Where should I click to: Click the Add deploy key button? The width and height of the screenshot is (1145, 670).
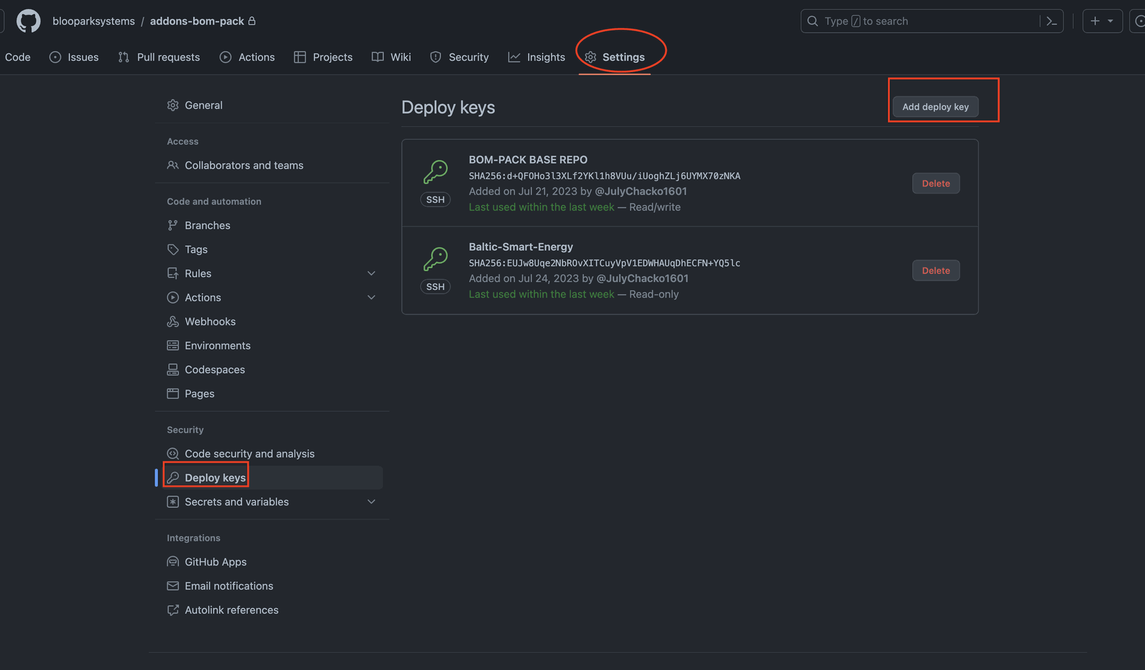pos(935,107)
